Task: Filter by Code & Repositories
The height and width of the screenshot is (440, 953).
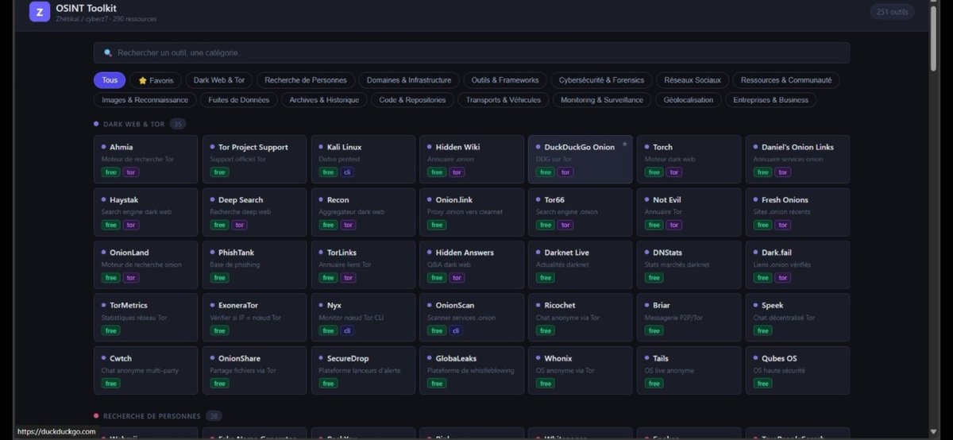Action: (414, 100)
